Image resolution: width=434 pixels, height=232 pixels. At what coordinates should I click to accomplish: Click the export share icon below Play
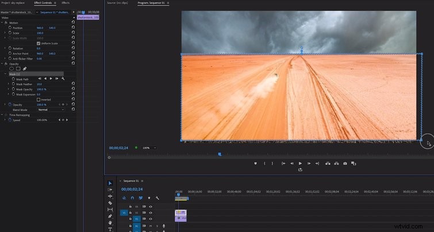[x=300, y=170]
